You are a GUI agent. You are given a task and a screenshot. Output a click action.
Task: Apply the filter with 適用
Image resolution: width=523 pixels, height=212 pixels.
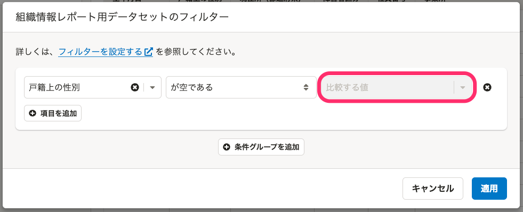pos(489,189)
